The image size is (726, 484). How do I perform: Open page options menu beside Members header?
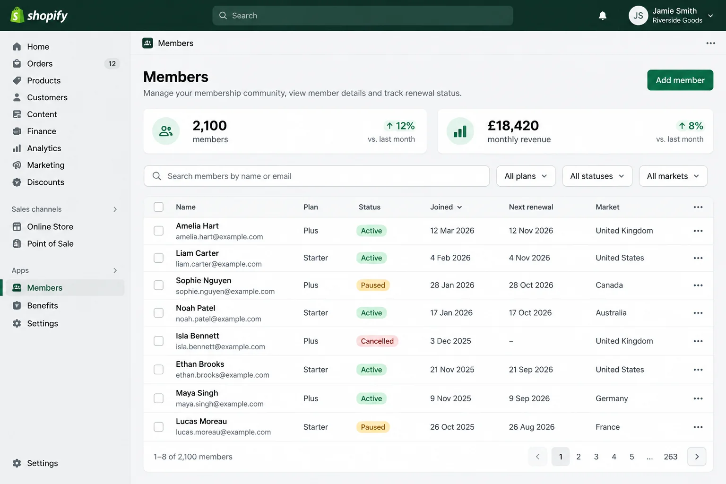tap(710, 43)
